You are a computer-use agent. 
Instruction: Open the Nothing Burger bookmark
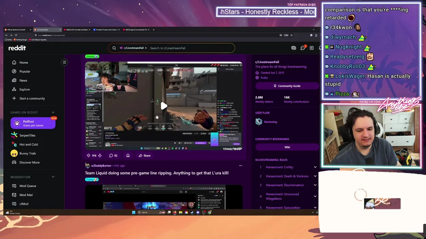21,40
